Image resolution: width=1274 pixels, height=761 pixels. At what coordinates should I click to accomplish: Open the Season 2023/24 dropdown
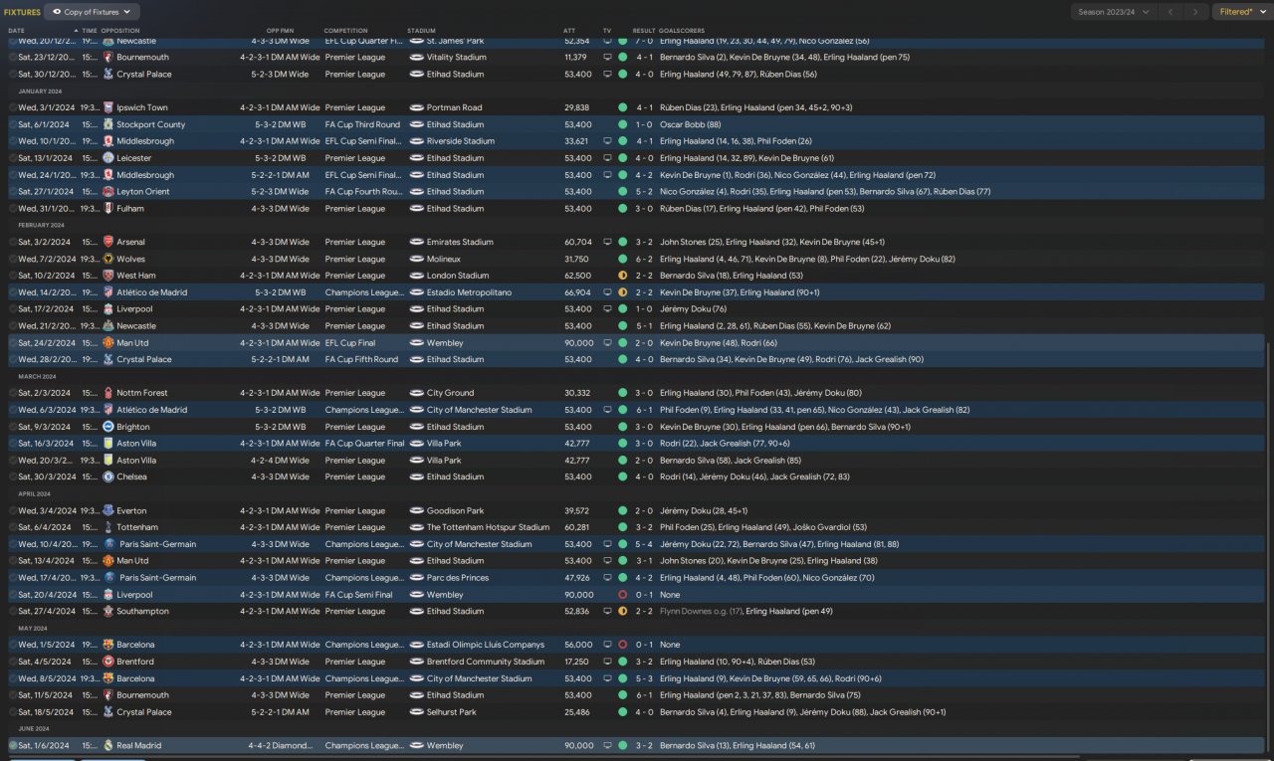[x=1115, y=12]
